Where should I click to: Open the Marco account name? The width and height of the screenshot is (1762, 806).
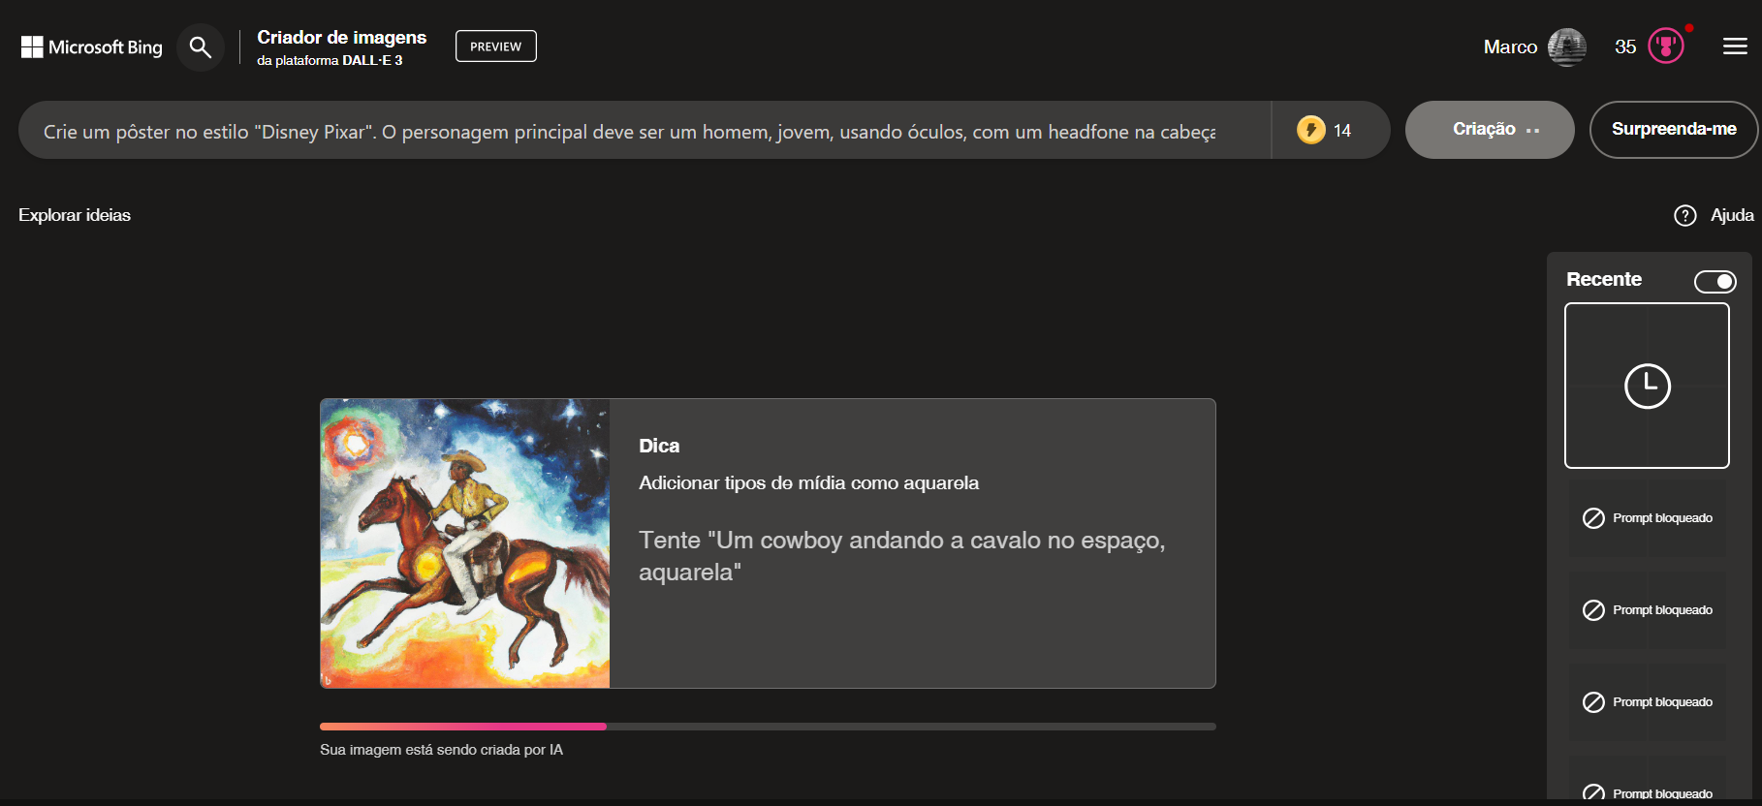[1510, 46]
